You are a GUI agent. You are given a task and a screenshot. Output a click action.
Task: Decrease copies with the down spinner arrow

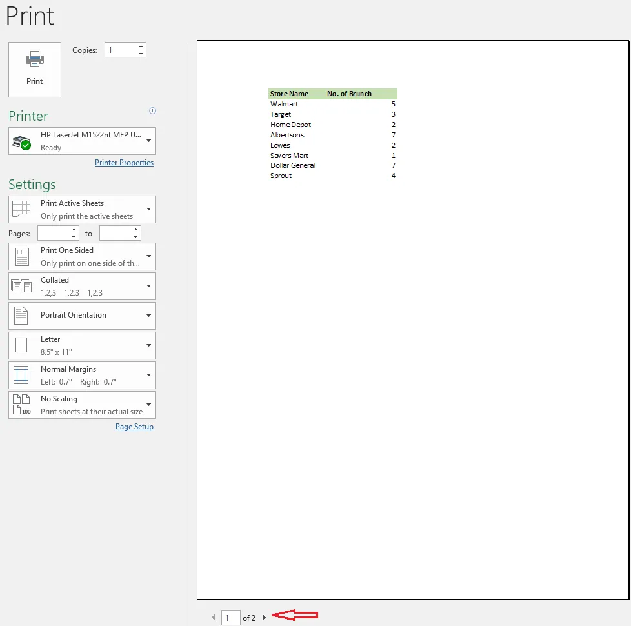point(141,54)
